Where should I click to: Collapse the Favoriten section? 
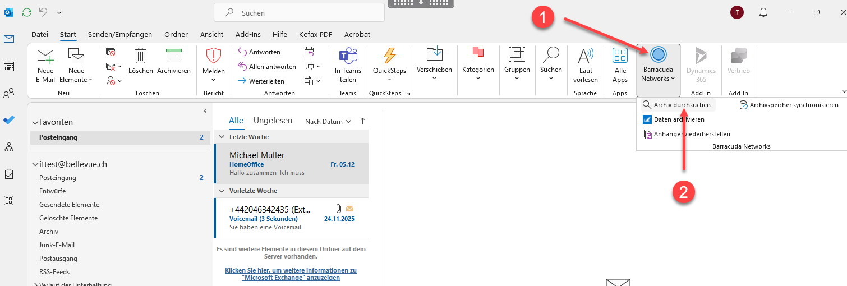(35, 122)
